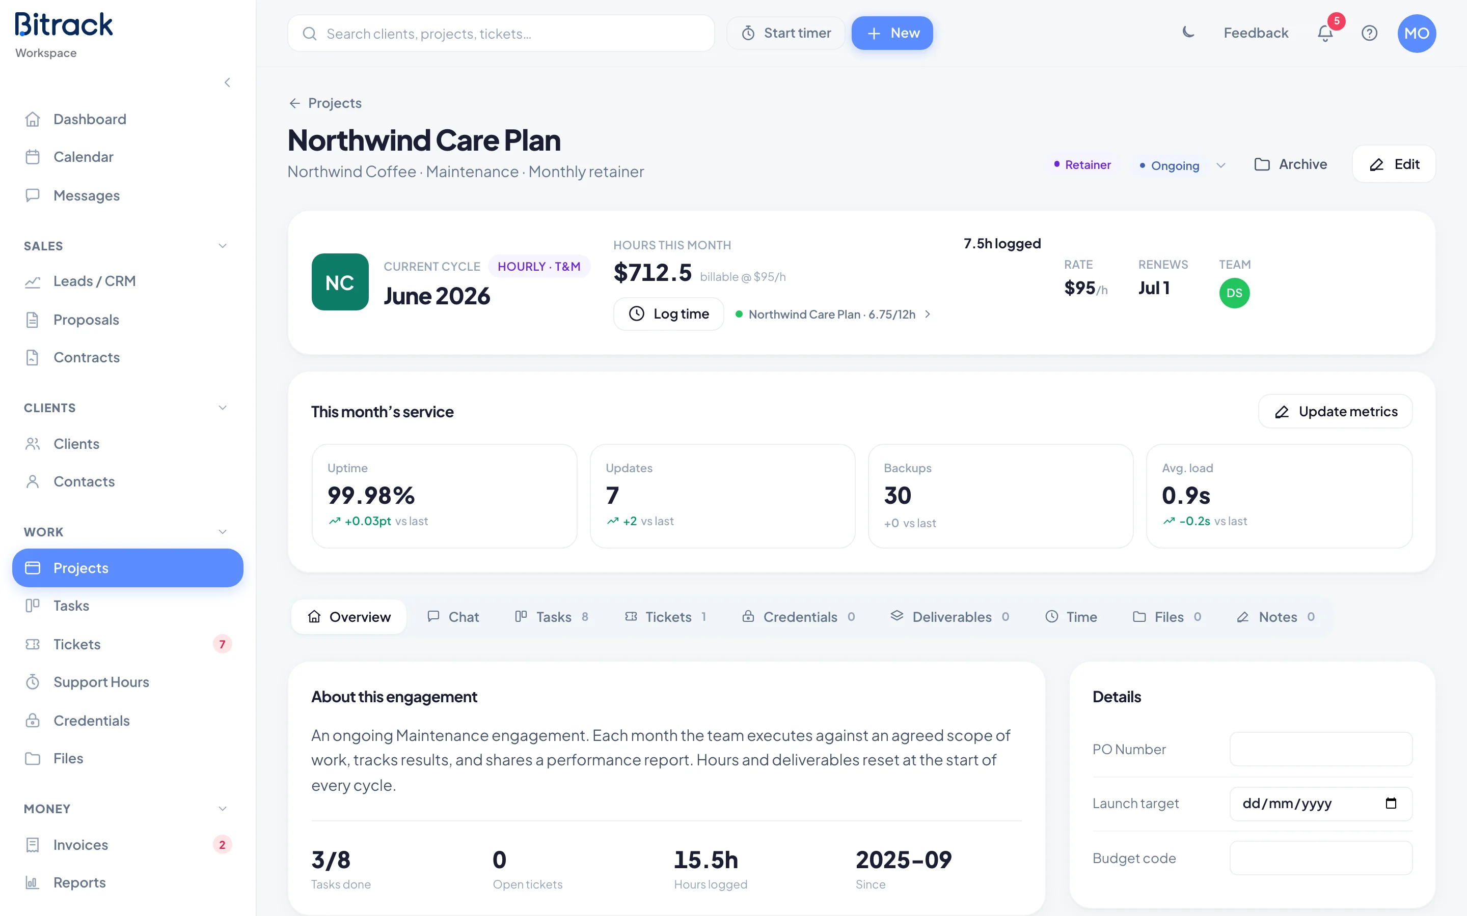Collapse the sidebar with chevron
Viewport: 1467px width, 916px height.
(227, 82)
